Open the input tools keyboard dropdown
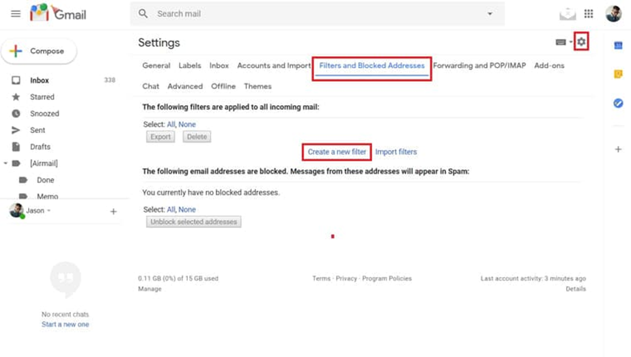 (x=563, y=42)
